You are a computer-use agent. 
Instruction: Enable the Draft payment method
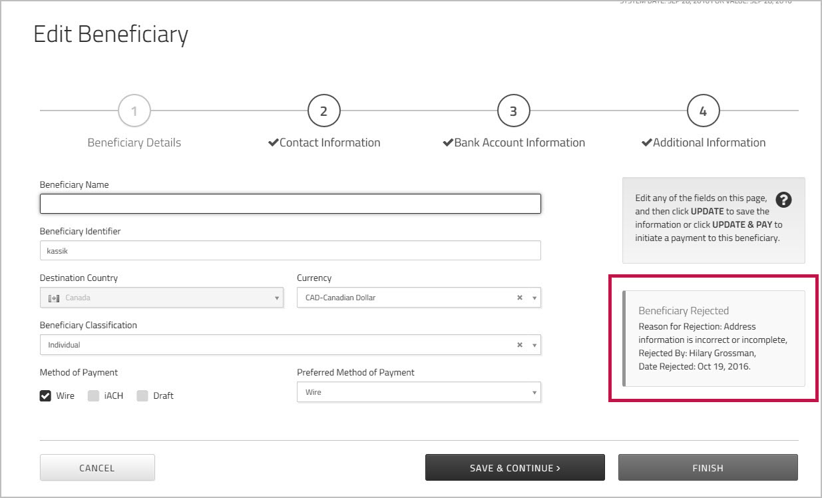tap(142, 395)
